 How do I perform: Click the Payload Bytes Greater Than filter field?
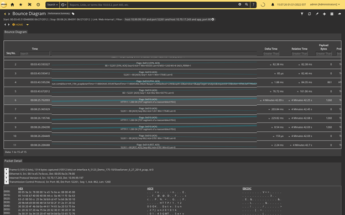coord(323,53)
